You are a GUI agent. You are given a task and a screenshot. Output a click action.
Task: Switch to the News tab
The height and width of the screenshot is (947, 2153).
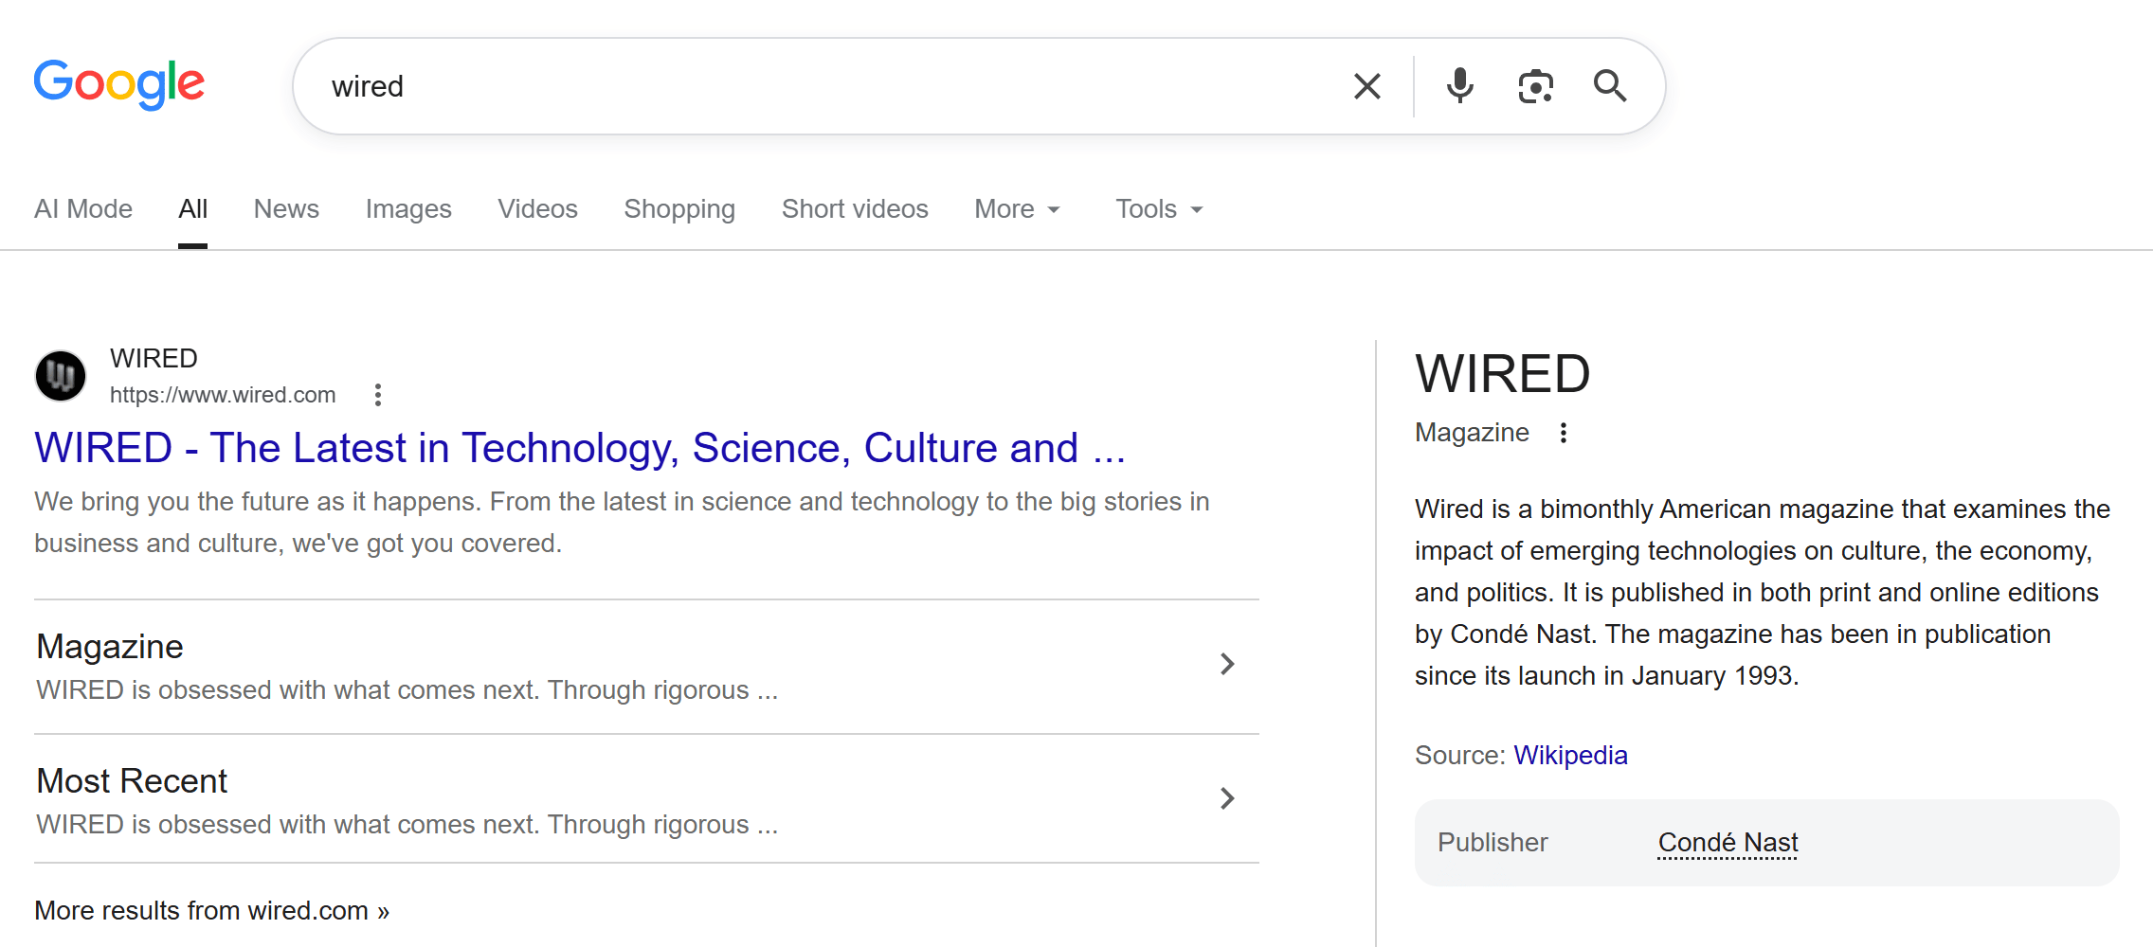point(286,209)
